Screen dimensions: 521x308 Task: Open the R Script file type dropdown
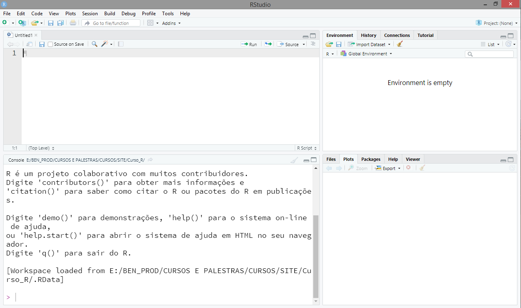307,148
